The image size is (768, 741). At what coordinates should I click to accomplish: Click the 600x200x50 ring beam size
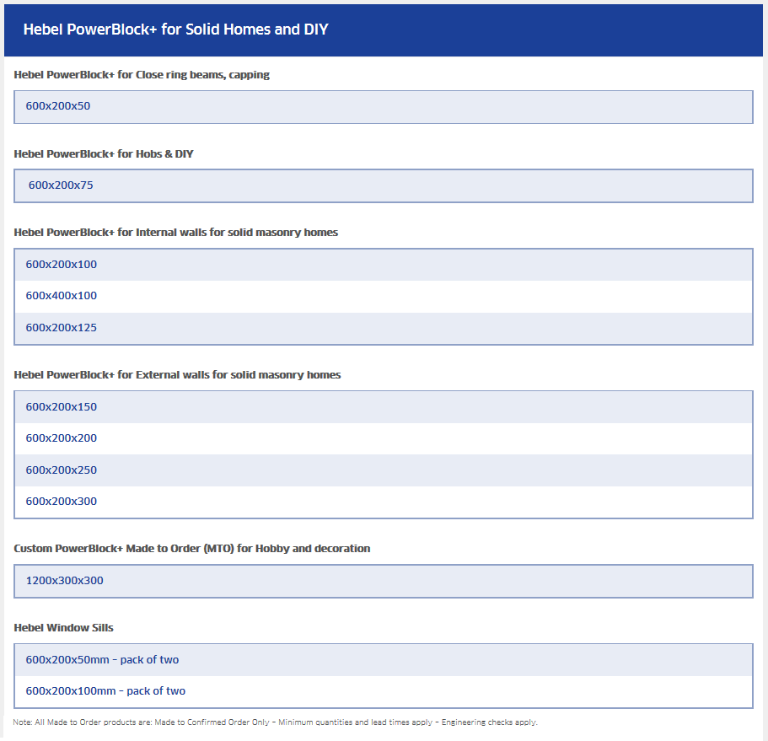[x=383, y=107]
